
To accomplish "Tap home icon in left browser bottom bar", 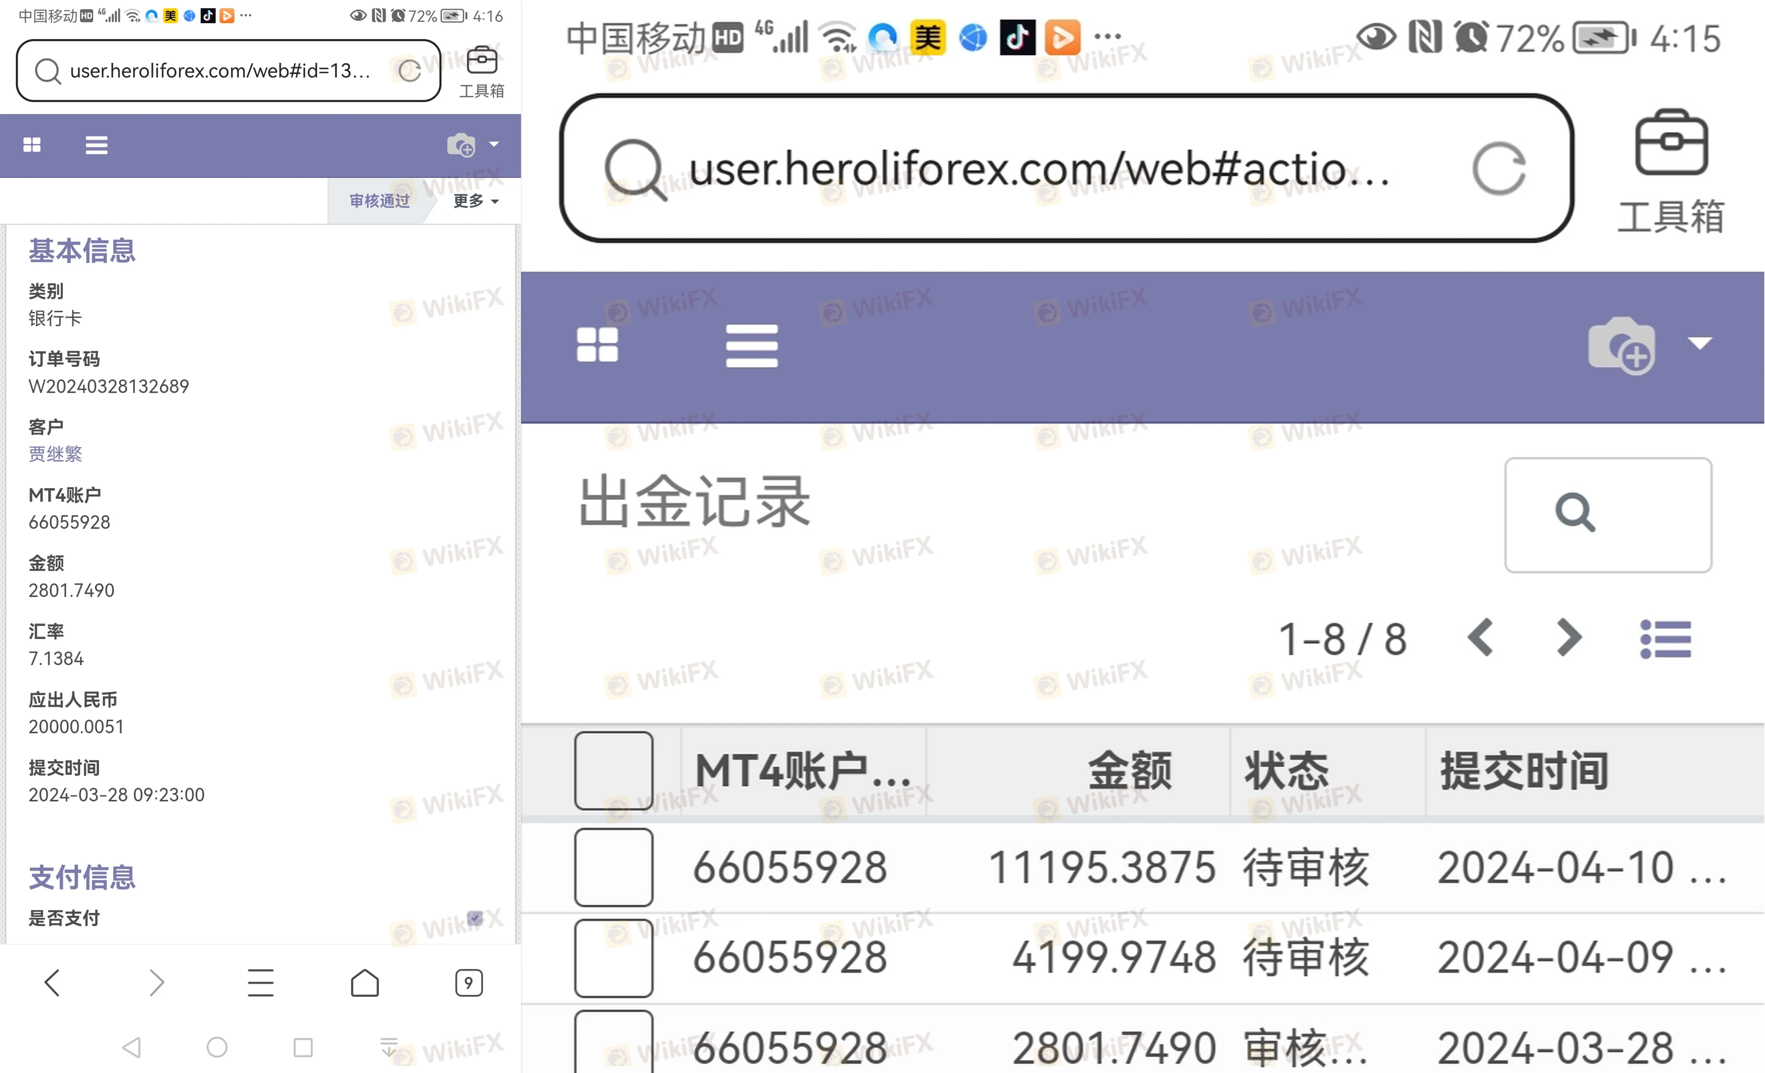I will pyautogui.click(x=365, y=983).
